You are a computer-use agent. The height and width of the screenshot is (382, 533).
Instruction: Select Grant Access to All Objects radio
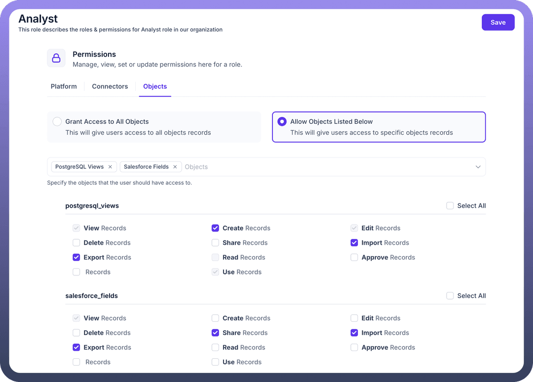point(57,121)
